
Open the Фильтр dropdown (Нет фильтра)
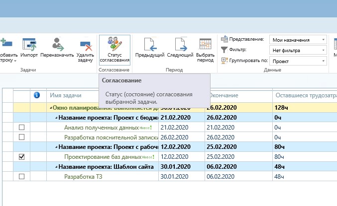[298, 50]
